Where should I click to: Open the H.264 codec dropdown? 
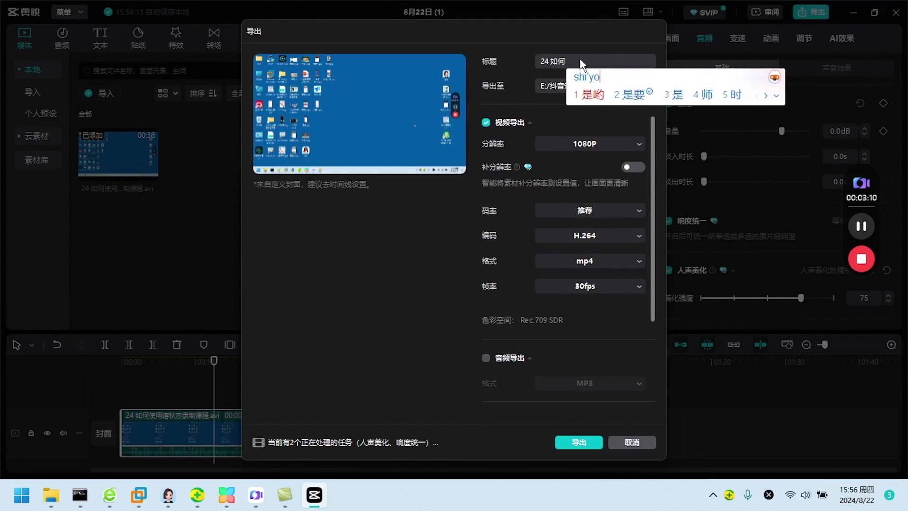(x=590, y=236)
